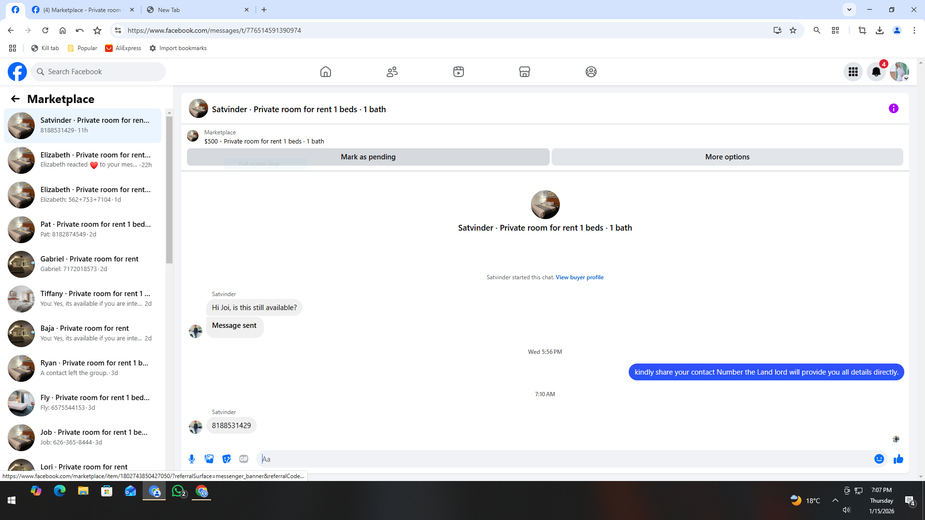Toggle conversation information purple icon
Viewport: 925px width, 520px height.
(893, 109)
